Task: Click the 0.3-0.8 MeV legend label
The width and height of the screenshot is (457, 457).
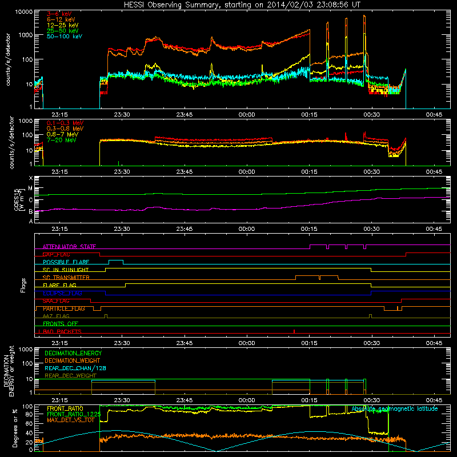Action: (65, 129)
